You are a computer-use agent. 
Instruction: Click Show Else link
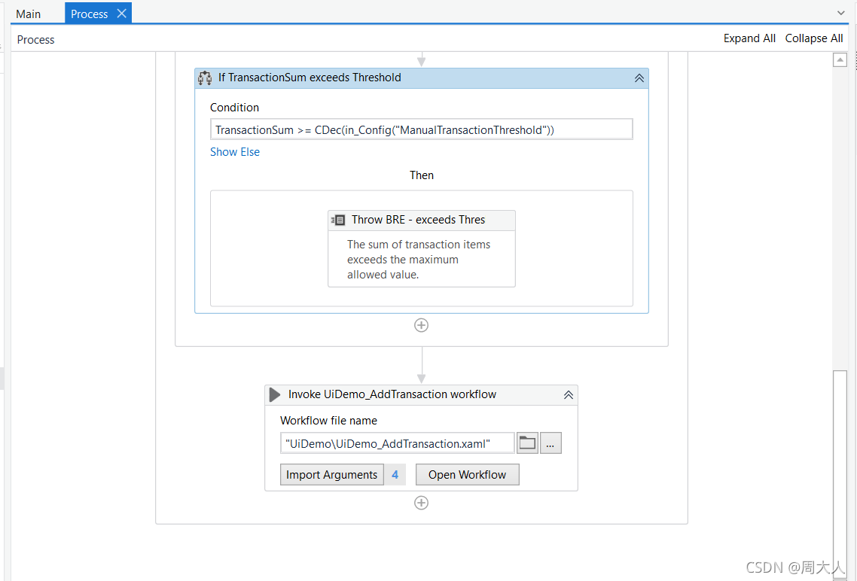(234, 151)
